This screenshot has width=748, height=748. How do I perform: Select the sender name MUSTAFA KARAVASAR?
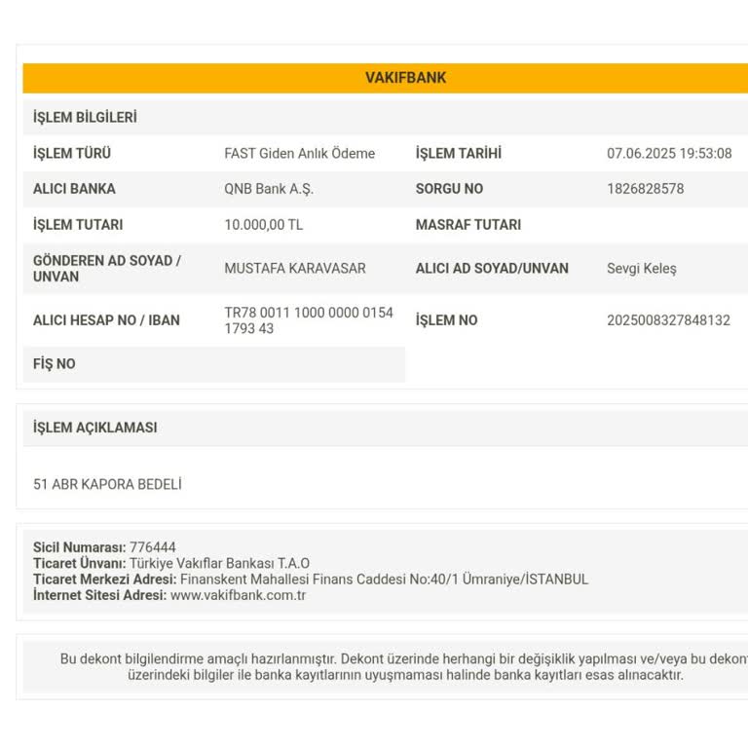(x=295, y=269)
